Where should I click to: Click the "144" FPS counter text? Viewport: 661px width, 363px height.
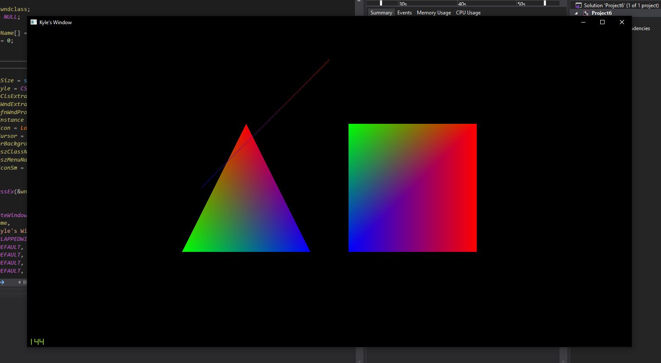pyautogui.click(x=37, y=341)
